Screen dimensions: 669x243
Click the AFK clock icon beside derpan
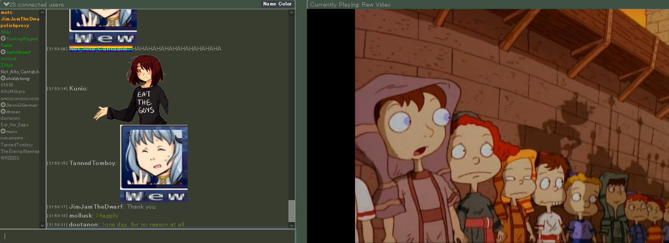3,112
